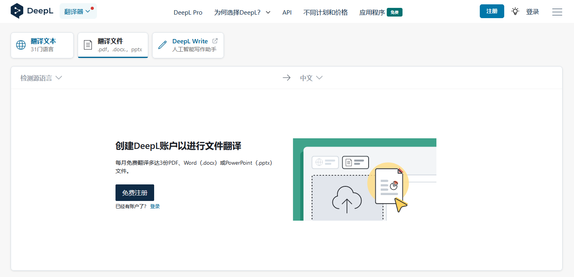Click 登录 in the header
Screen dimensions: 574x277
coord(533,12)
